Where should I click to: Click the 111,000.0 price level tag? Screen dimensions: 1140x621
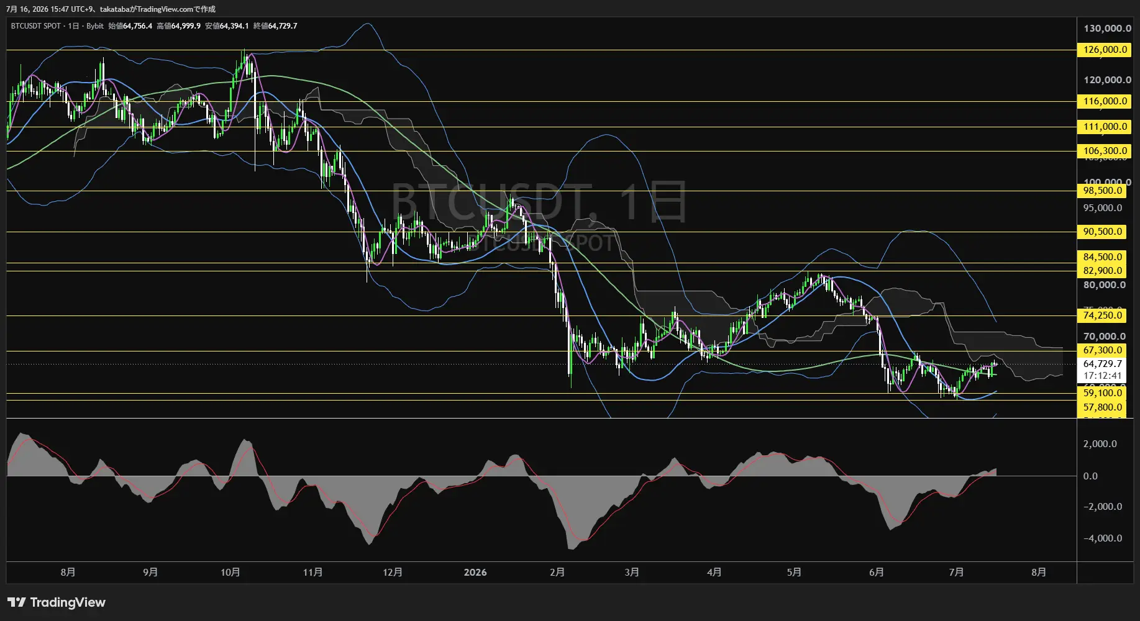(x=1105, y=127)
